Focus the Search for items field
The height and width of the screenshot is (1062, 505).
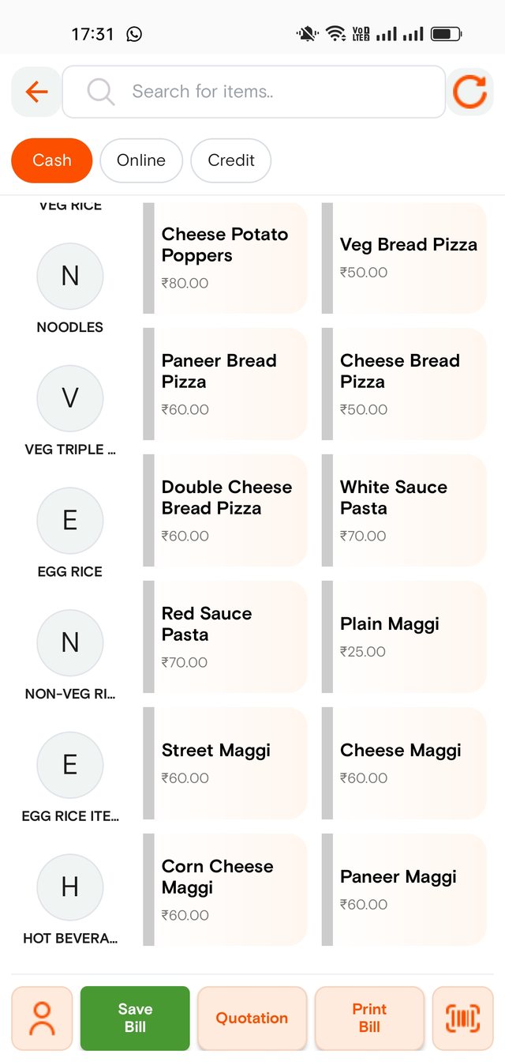(254, 92)
